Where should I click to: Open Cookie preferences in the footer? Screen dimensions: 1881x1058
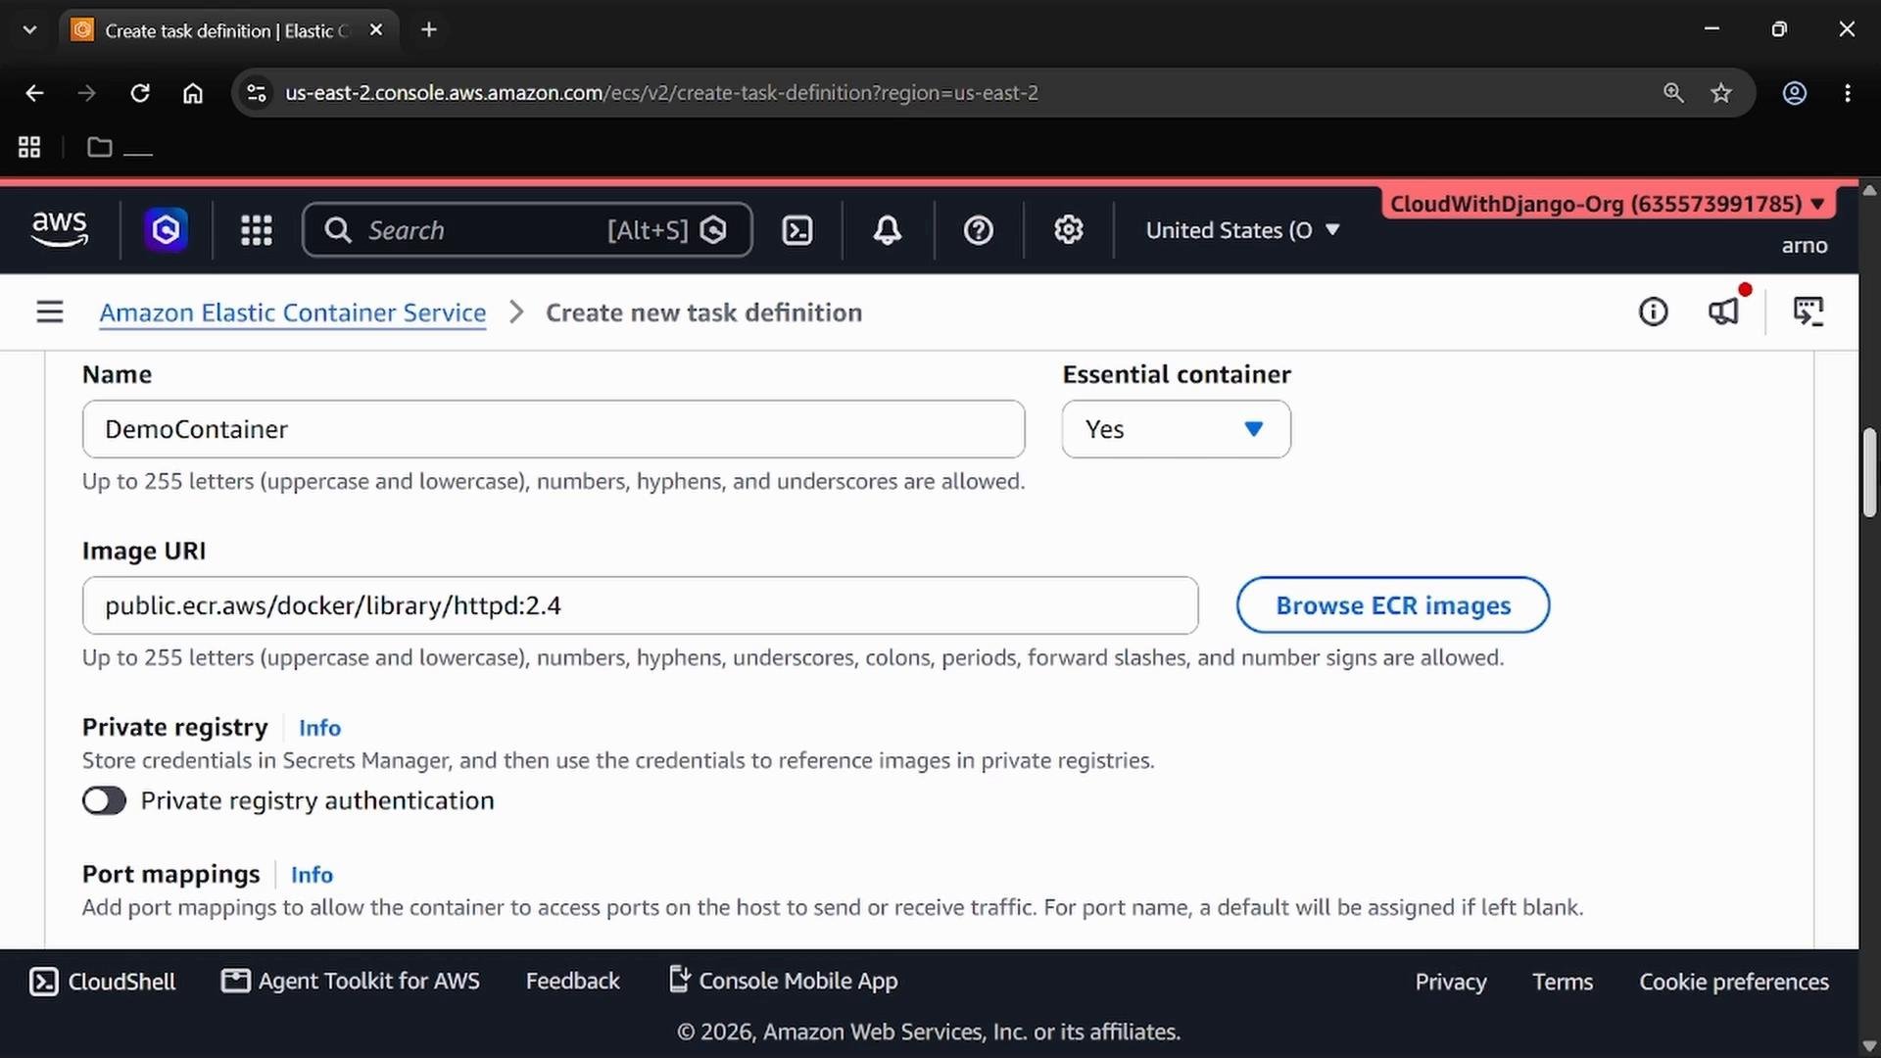point(1734,982)
